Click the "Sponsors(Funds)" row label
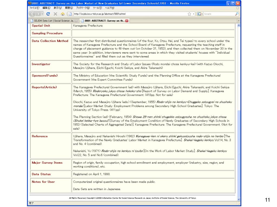The image size is (277, 207). [45, 75]
